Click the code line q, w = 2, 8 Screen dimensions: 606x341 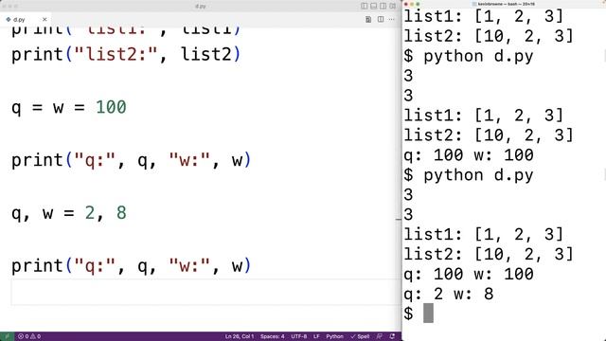pyautogui.click(x=69, y=213)
